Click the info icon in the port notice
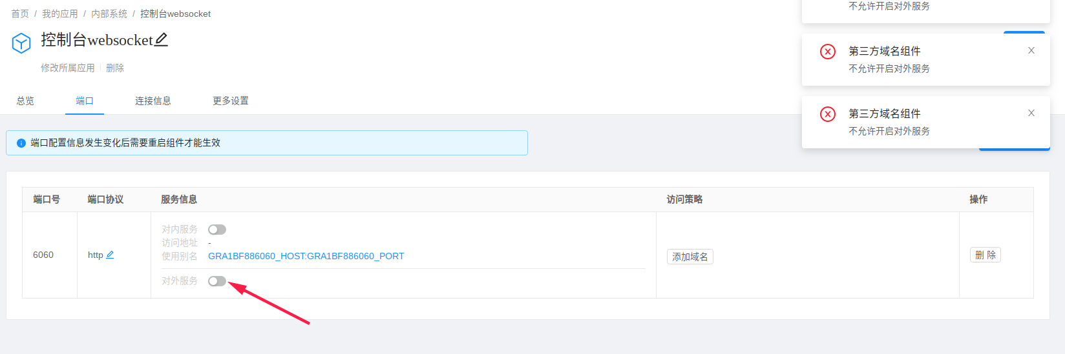This screenshot has height=354, width=1065. coord(21,143)
